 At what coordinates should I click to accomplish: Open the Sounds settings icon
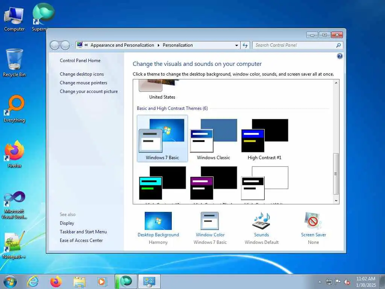coord(262,221)
